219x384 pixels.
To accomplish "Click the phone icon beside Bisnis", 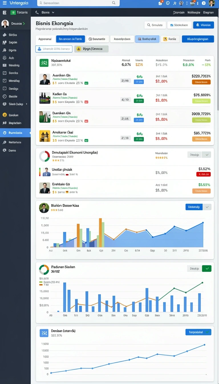I will click(37, 13).
